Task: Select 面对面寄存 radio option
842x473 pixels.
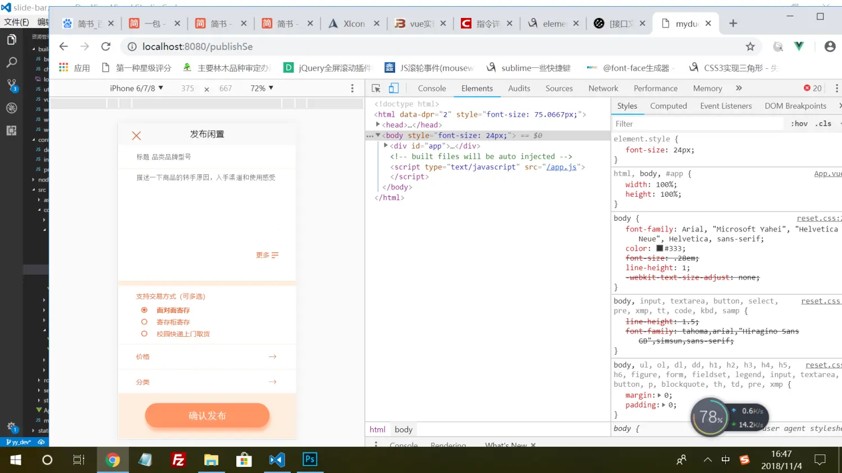Action: pyautogui.click(x=144, y=310)
